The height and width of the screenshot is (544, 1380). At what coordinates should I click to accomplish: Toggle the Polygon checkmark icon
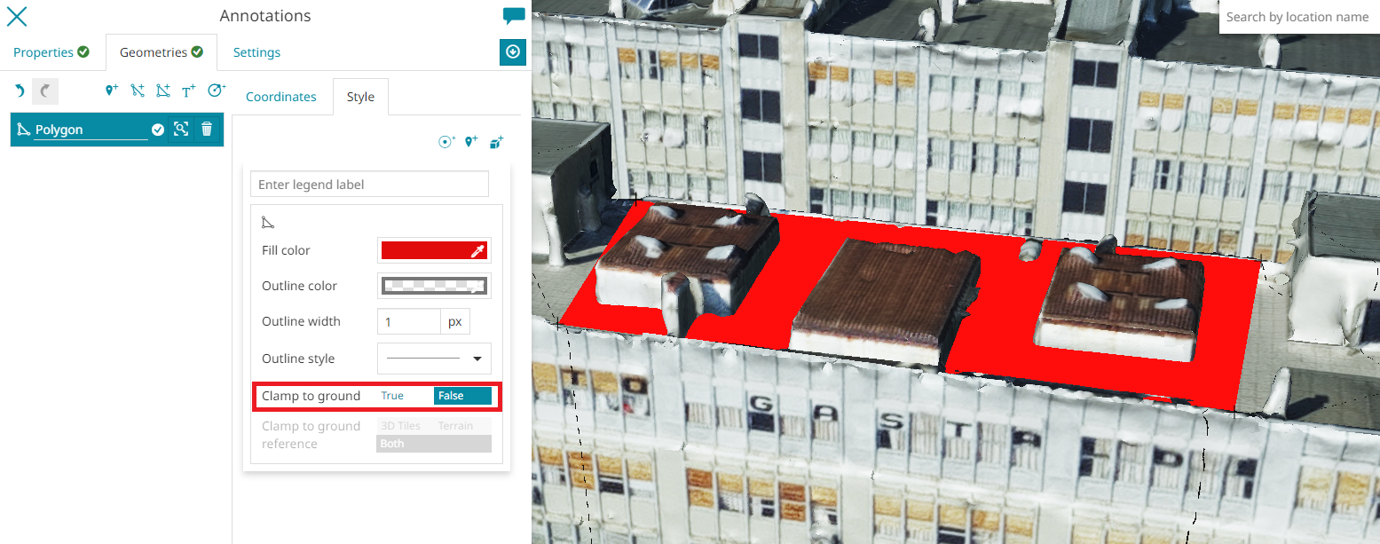click(158, 130)
